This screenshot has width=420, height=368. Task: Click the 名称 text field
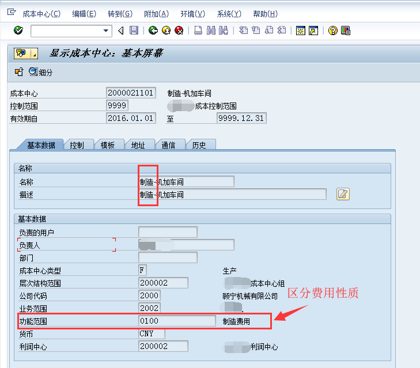(187, 181)
